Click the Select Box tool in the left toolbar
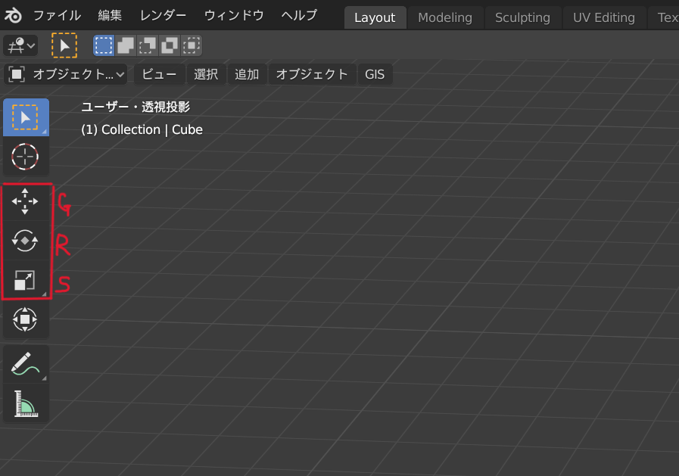Image resolution: width=679 pixels, height=476 pixels. [x=26, y=118]
